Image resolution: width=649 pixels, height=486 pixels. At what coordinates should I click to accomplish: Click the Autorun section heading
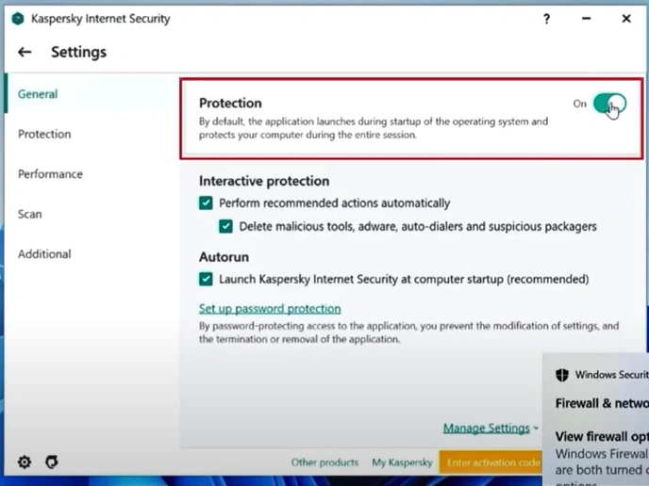click(x=224, y=257)
